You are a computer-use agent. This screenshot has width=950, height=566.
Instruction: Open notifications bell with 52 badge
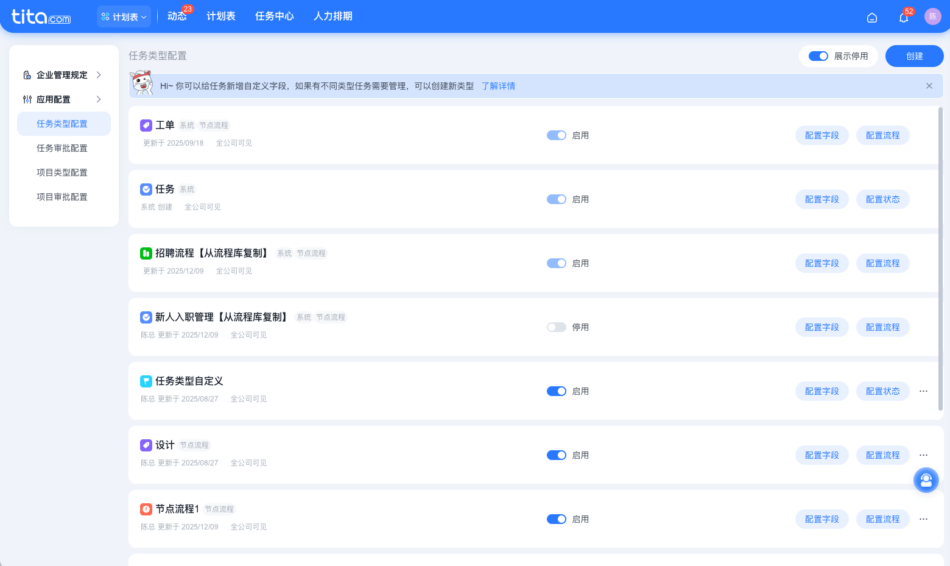click(904, 18)
